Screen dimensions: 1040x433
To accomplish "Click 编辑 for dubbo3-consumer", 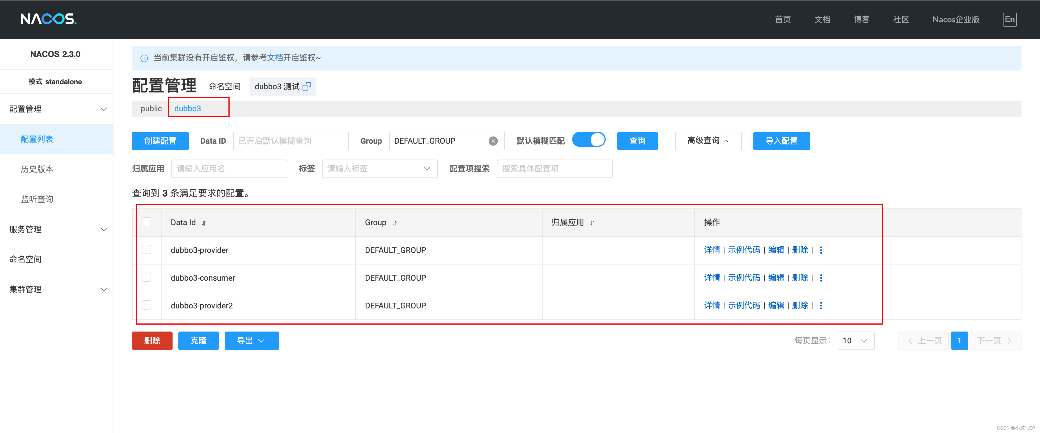I will pos(776,278).
